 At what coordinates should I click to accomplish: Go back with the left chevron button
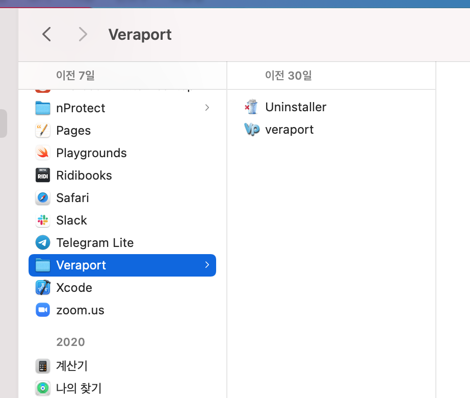pos(46,34)
